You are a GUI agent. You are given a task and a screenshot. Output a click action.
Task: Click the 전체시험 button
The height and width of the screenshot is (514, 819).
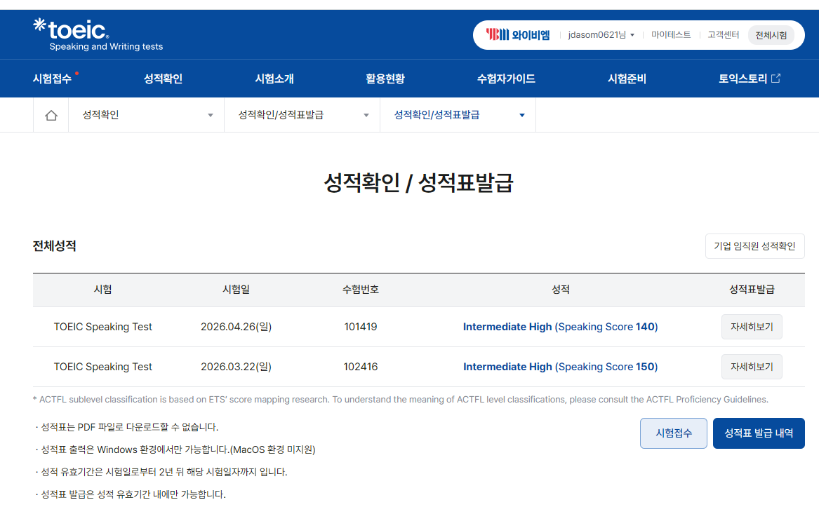coord(771,35)
